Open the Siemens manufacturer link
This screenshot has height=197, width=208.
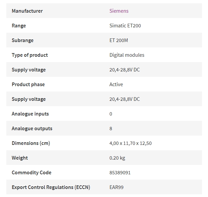tap(119, 11)
